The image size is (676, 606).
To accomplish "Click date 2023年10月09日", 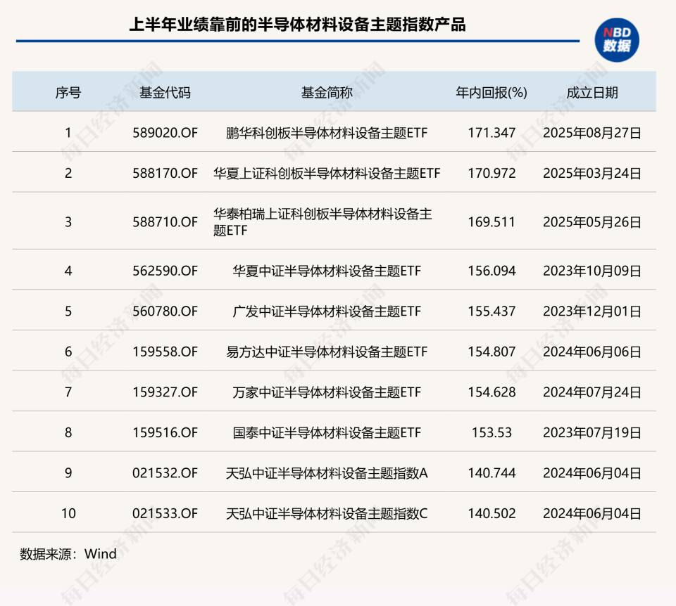I will point(592,271).
